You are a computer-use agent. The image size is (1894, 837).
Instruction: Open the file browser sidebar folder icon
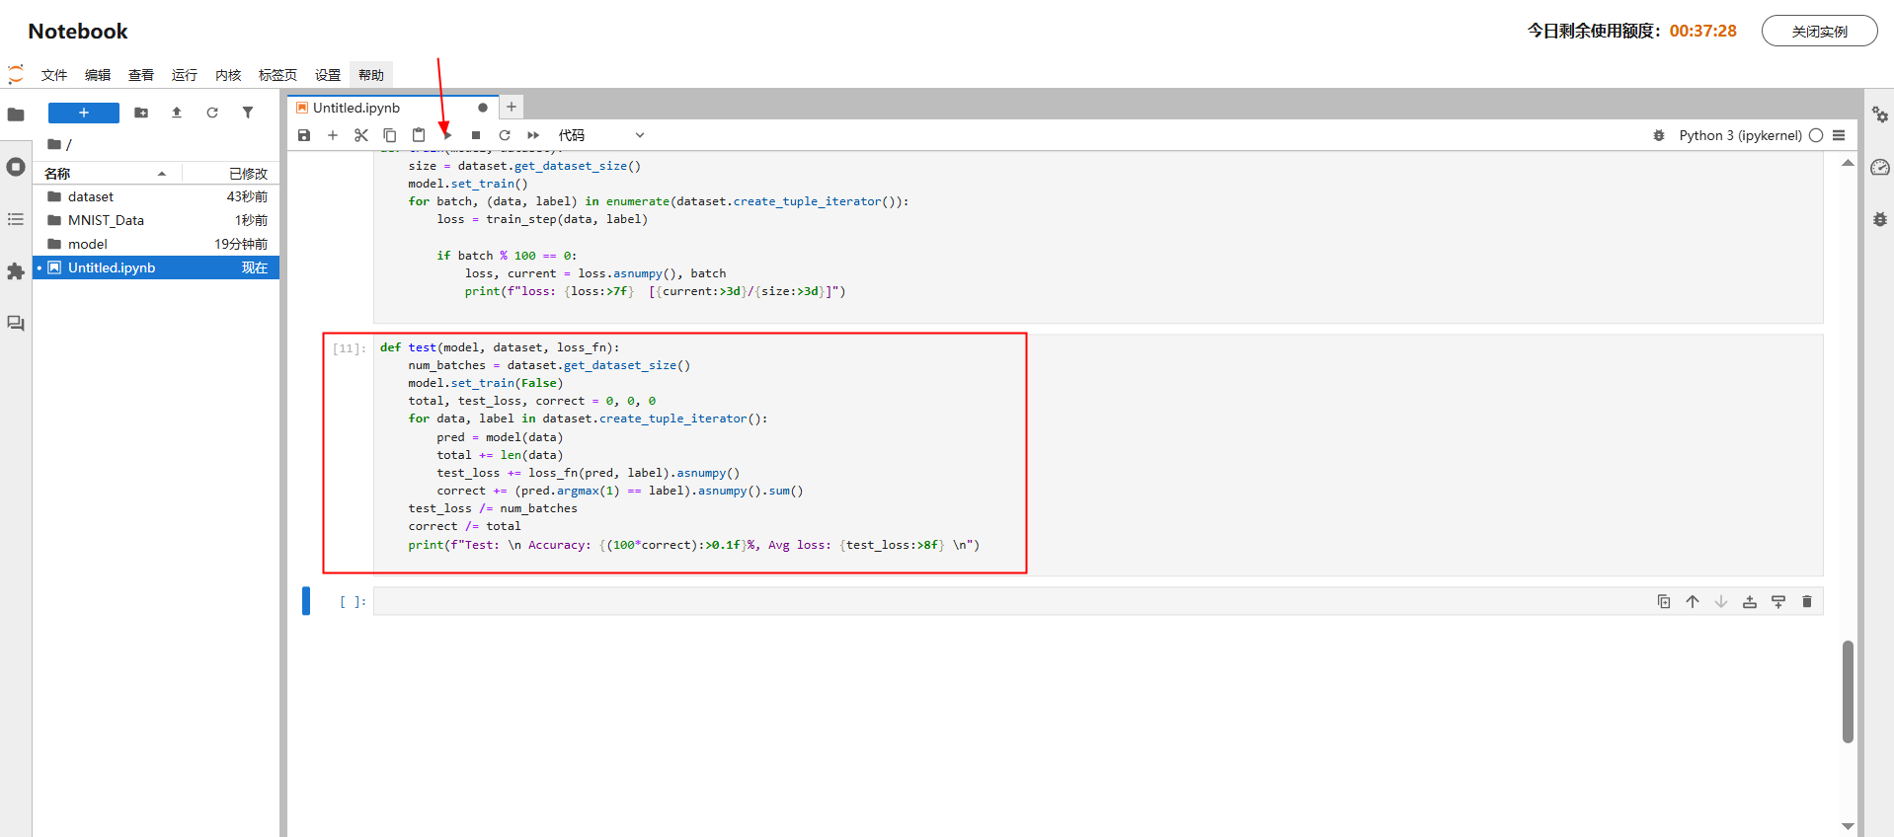pyautogui.click(x=16, y=114)
